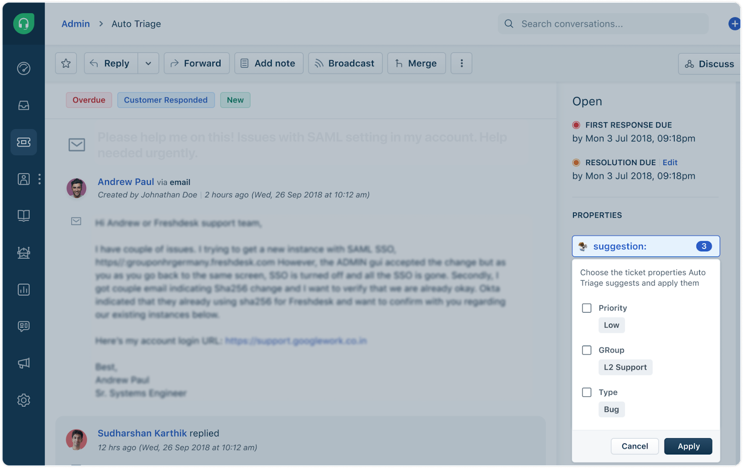
Task: Open the tickets icon in sidebar
Action: [24, 142]
